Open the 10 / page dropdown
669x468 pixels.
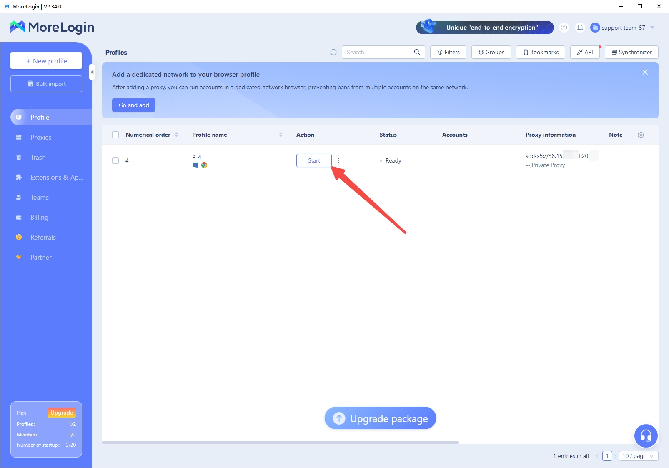click(638, 456)
